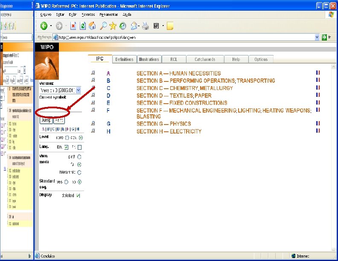Click French flag beside Section G
The width and height of the screenshot is (338, 261).
click(x=318, y=123)
